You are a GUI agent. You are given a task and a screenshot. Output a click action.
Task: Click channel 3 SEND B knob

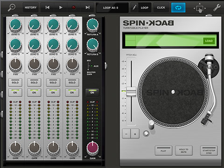[x=53, y=45]
